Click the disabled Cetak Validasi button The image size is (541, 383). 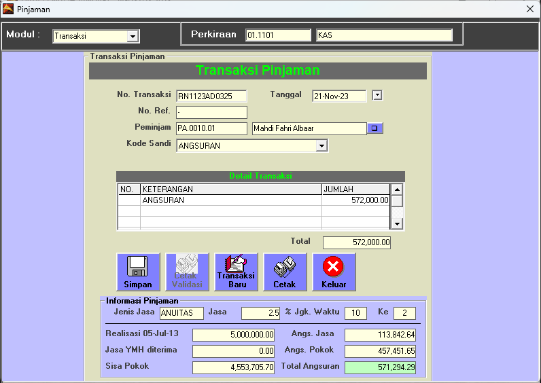[x=187, y=272]
